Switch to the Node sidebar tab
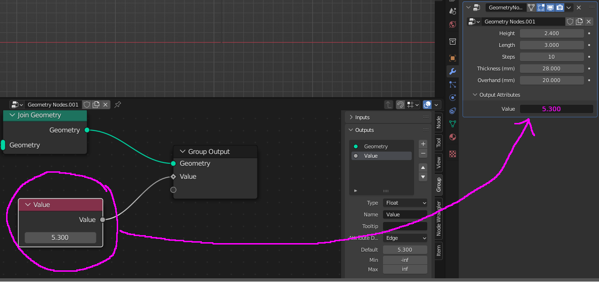599x283 pixels. click(x=439, y=122)
